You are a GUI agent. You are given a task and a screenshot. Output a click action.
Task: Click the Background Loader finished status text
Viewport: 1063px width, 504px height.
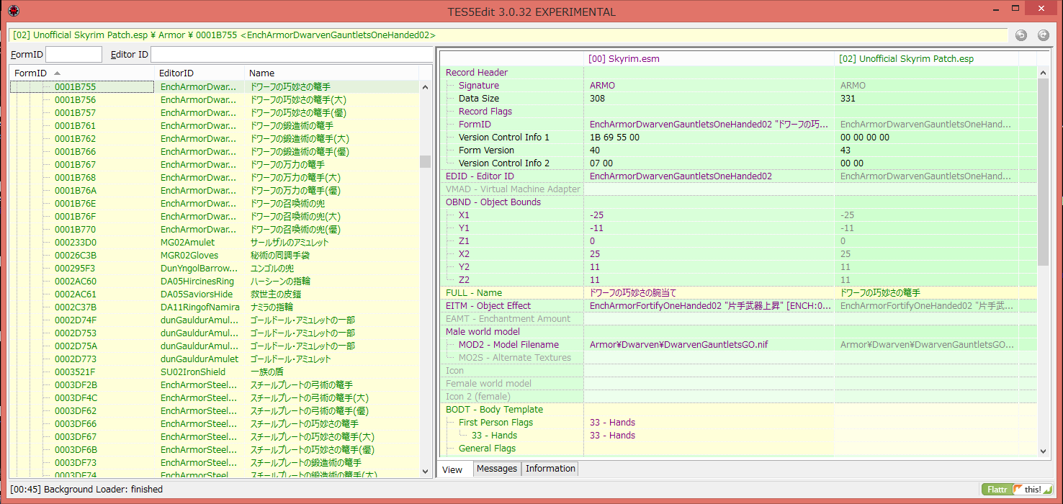coord(86,489)
